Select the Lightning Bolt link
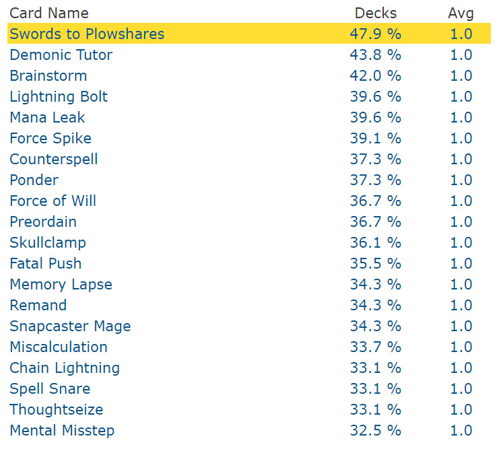 [59, 96]
